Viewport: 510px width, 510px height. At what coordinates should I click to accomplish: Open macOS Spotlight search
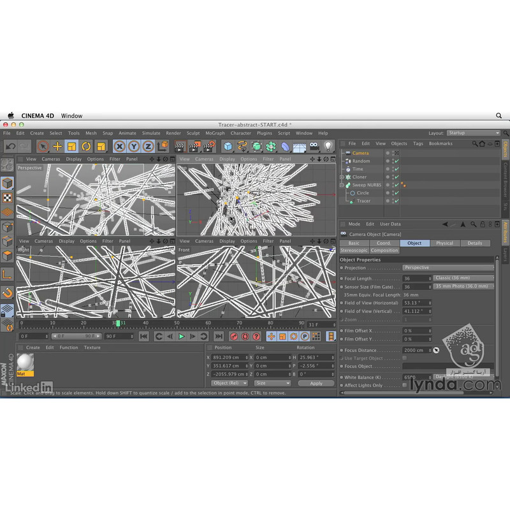click(x=499, y=116)
